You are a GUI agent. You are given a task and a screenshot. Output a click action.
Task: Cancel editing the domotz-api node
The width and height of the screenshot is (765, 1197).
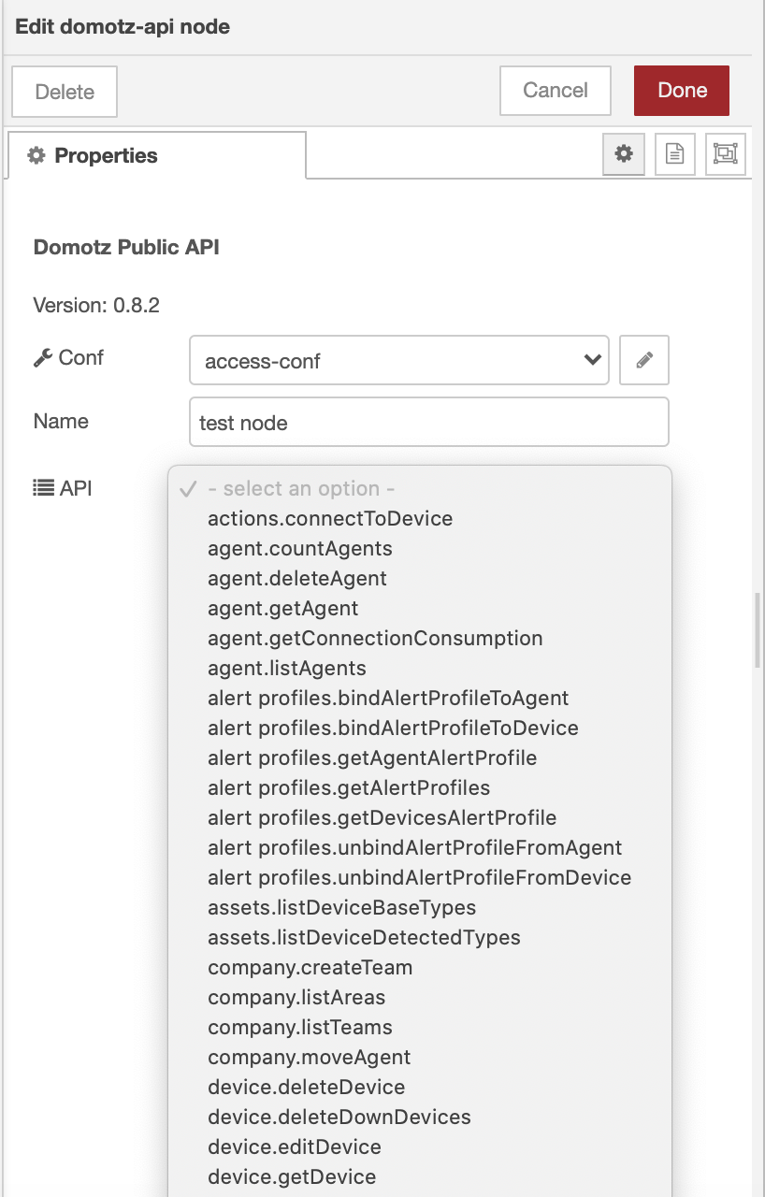coord(555,90)
